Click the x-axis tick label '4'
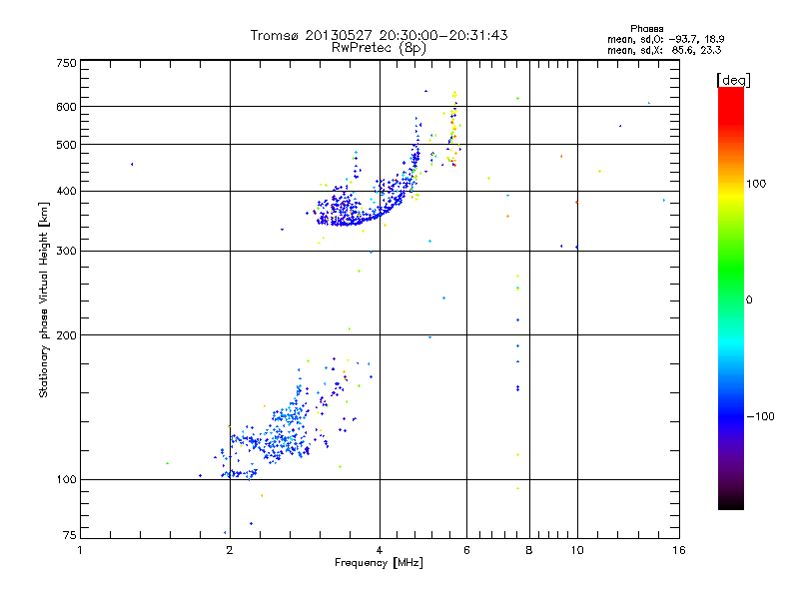This screenshot has height=599, width=799. pyautogui.click(x=380, y=550)
